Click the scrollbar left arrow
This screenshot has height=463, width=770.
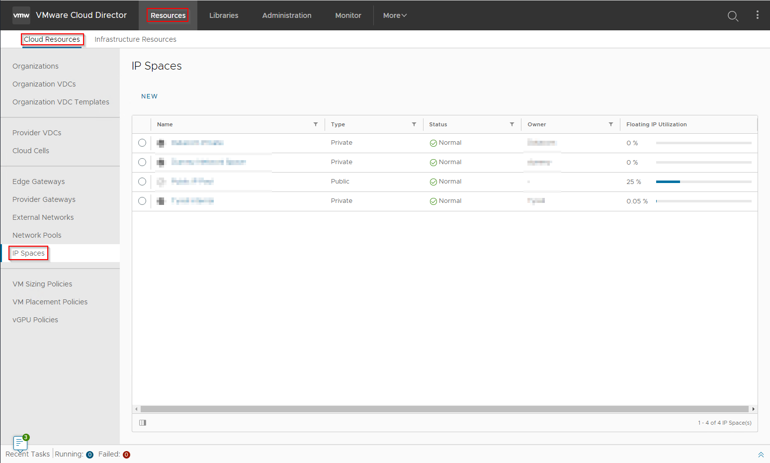(137, 409)
